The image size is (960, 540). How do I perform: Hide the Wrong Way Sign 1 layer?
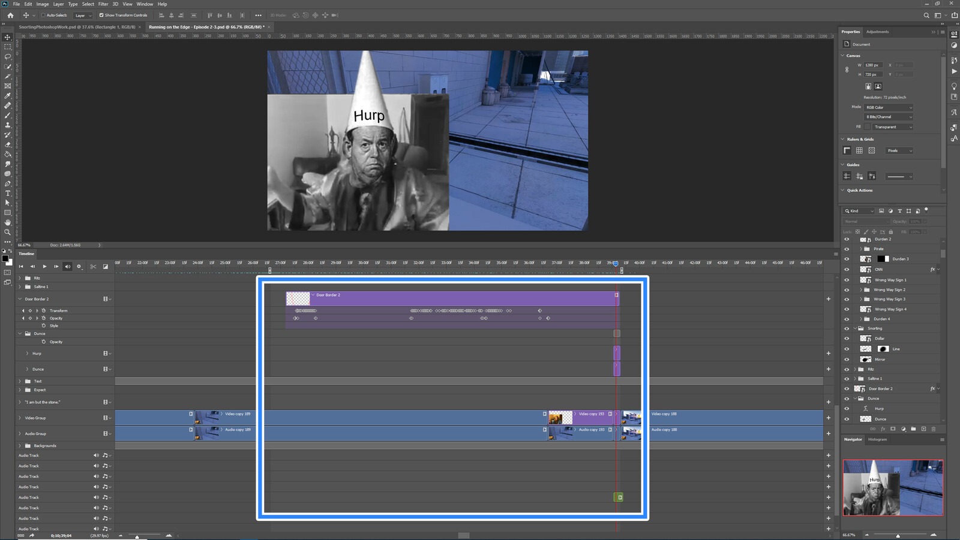click(x=847, y=280)
